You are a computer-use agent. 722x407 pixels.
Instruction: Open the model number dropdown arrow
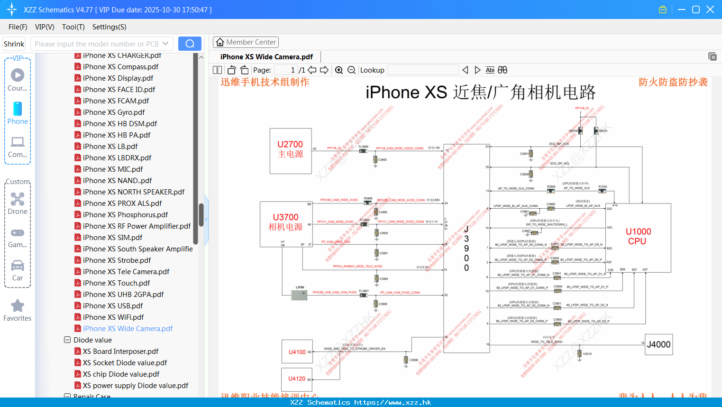(165, 44)
